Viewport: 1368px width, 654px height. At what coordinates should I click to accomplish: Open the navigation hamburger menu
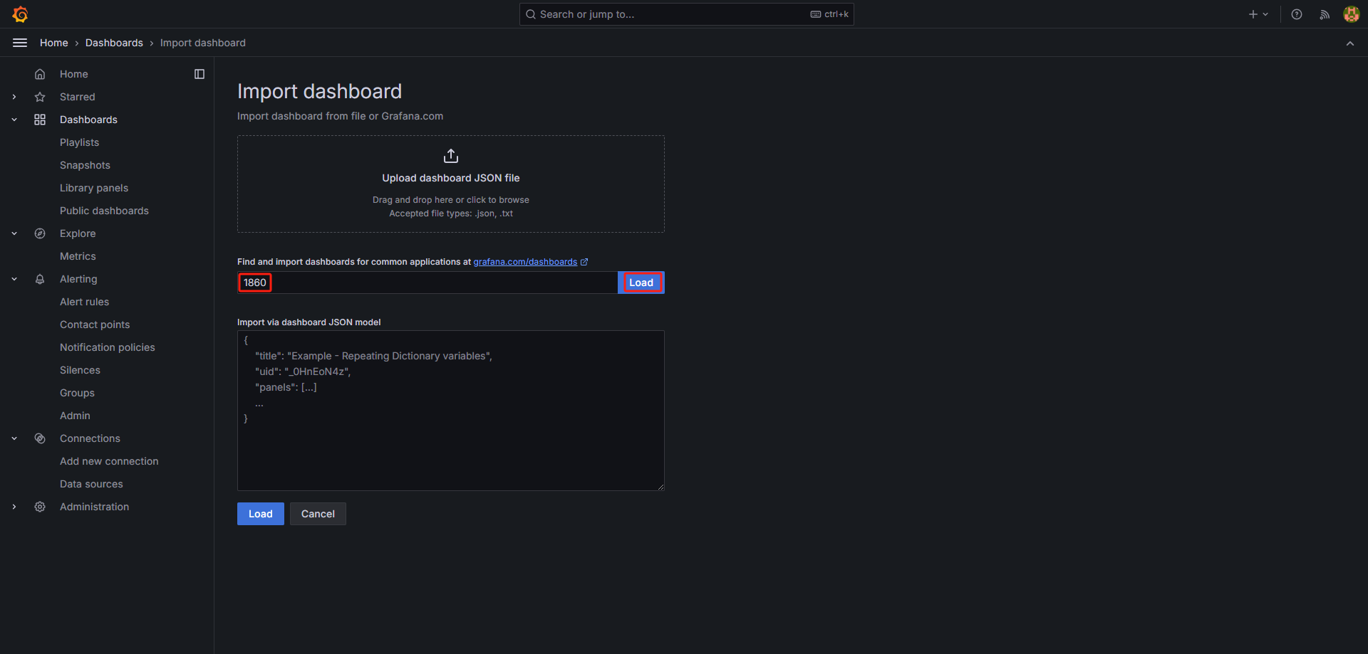click(19, 43)
